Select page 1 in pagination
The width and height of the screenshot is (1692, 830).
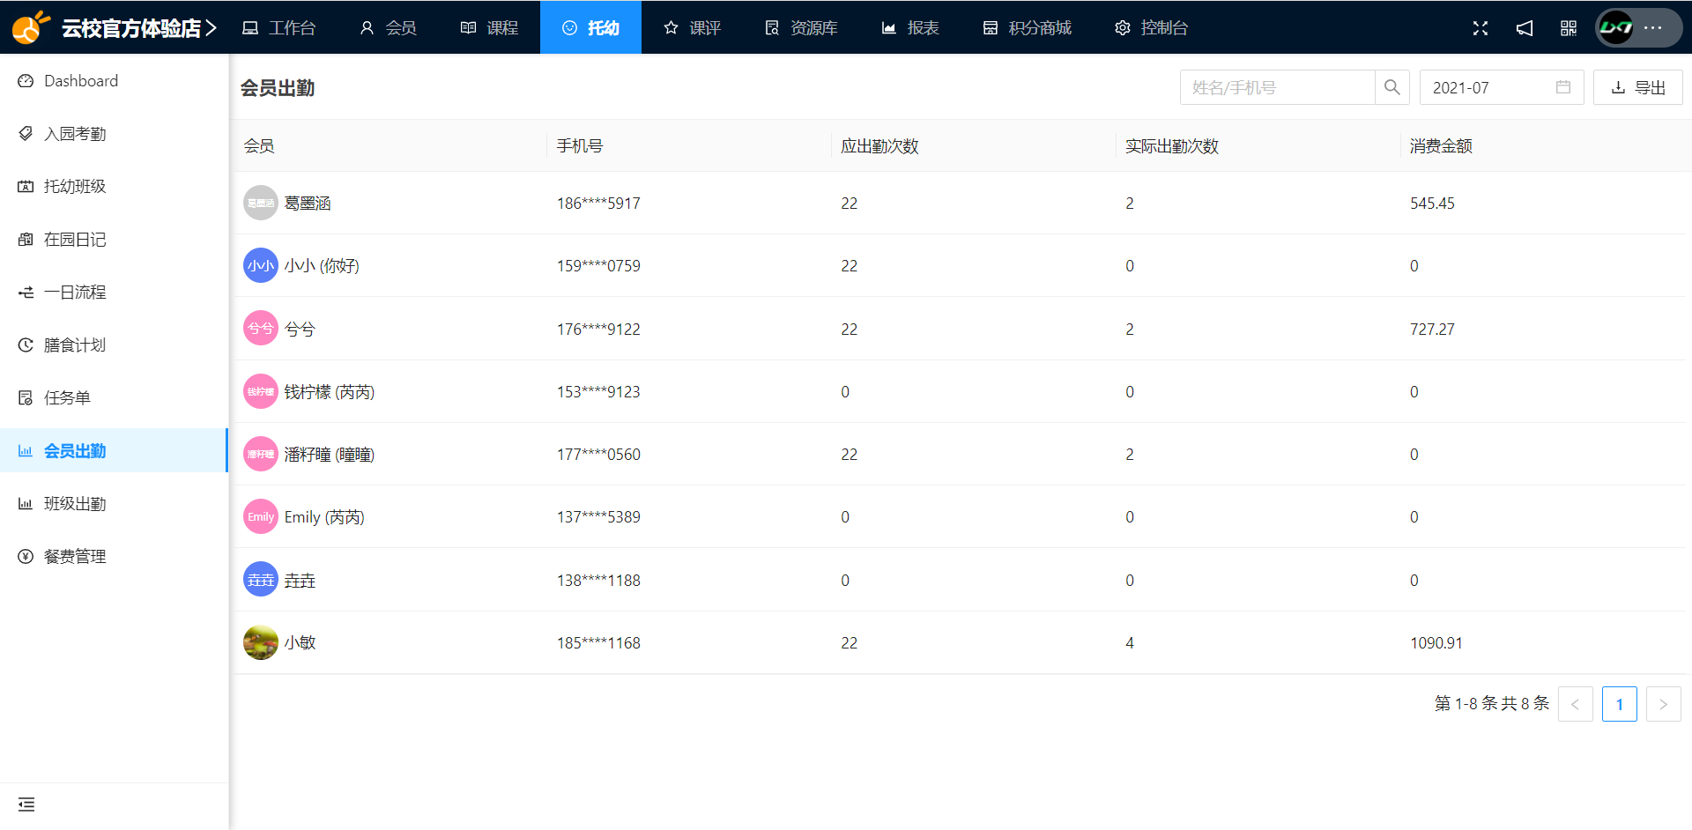pyautogui.click(x=1620, y=704)
